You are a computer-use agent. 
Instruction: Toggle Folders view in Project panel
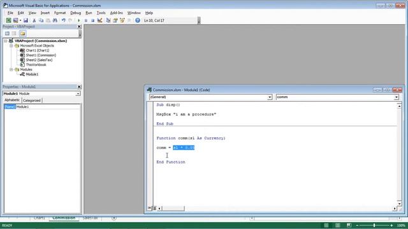(22, 33)
